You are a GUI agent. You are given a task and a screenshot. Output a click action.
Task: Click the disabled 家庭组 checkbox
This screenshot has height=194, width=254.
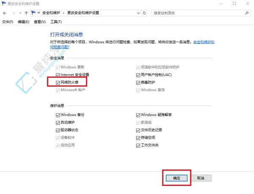click(x=138, y=123)
